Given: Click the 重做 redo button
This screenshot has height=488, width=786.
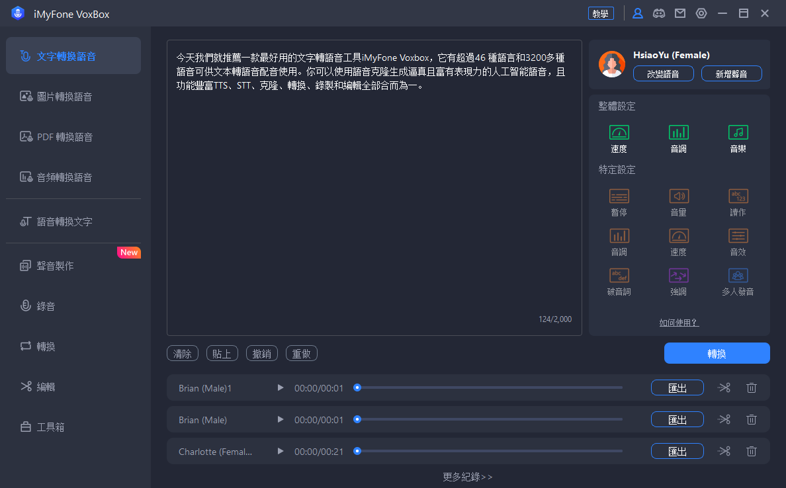Looking at the screenshot, I should click(301, 353).
